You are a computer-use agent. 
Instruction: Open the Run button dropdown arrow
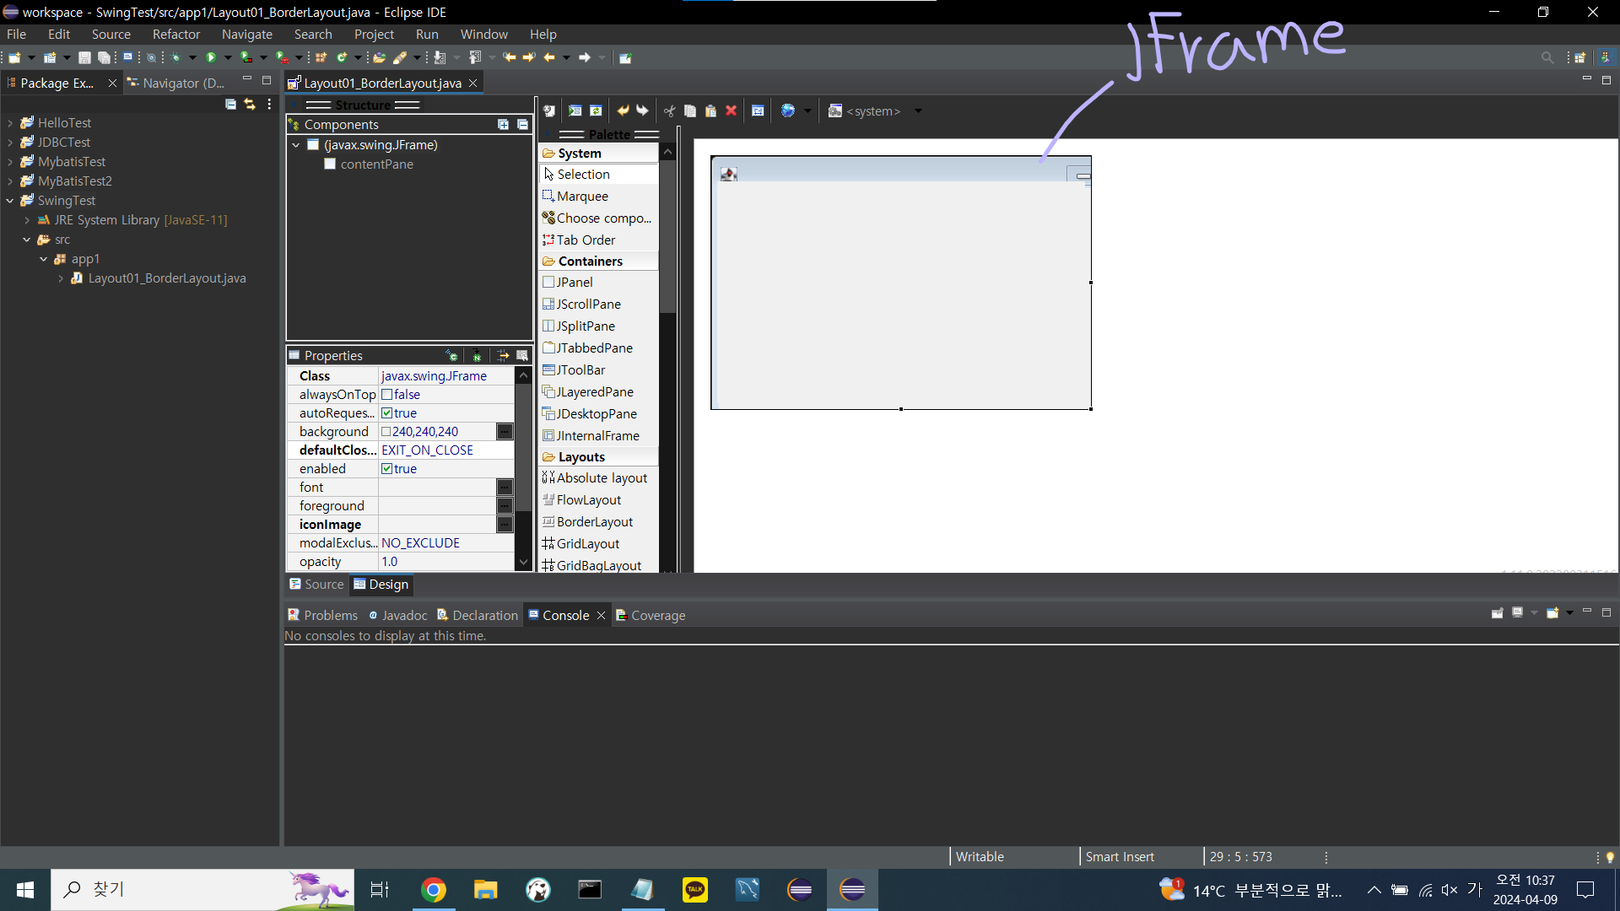(228, 58)
